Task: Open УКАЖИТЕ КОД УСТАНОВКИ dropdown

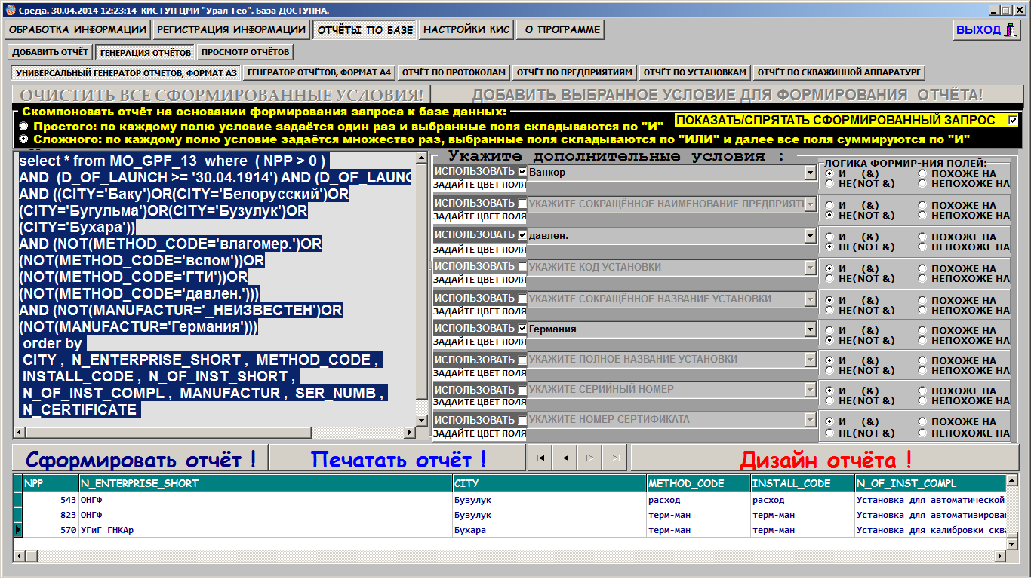Action: coord(811,268)
